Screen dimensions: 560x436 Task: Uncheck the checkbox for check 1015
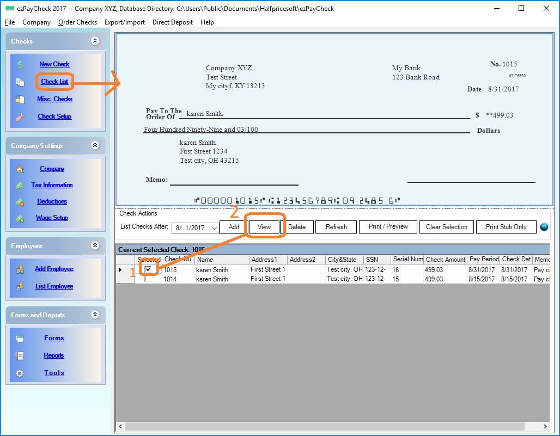coord(148,269)
